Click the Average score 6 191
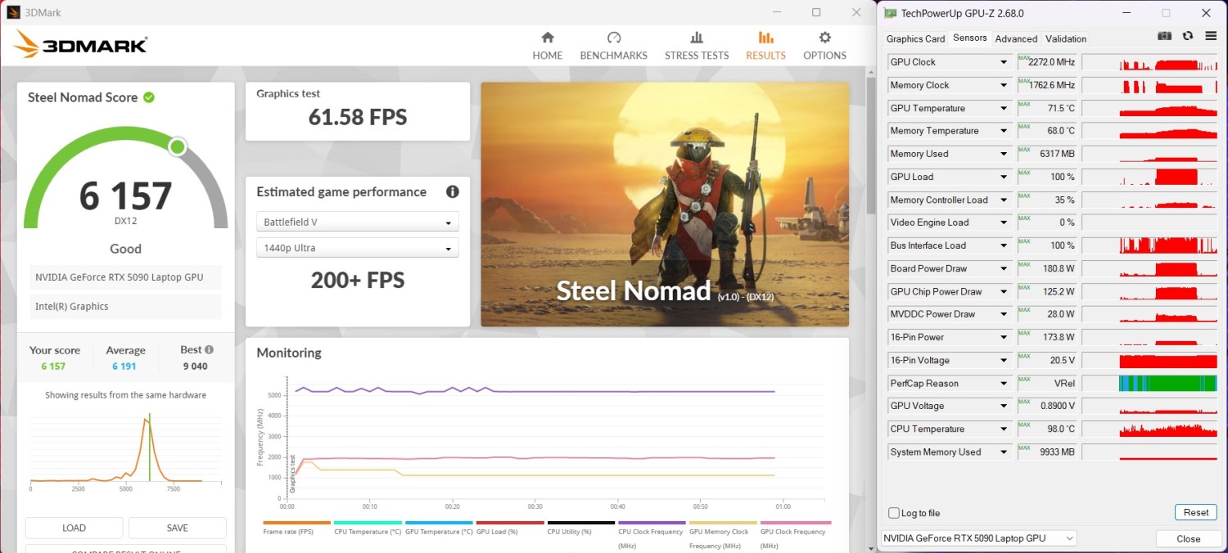Image resolution: width=1228 pixels, height=553 pixels. (124, 366)
